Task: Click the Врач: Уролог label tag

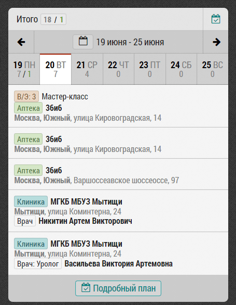Action: pos(38,264)
